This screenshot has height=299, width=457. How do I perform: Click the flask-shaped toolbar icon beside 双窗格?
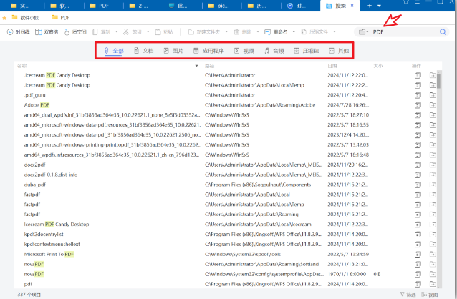tap(67, 31)
